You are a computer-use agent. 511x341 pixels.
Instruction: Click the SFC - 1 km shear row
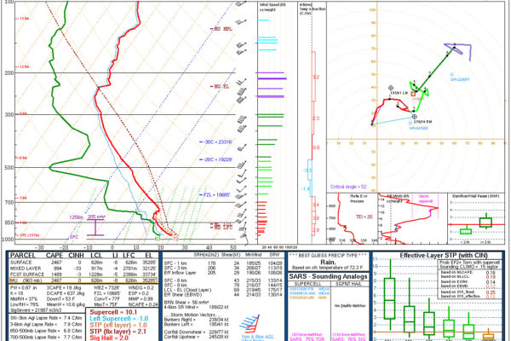pyautogui.click(x=223, y=263)
